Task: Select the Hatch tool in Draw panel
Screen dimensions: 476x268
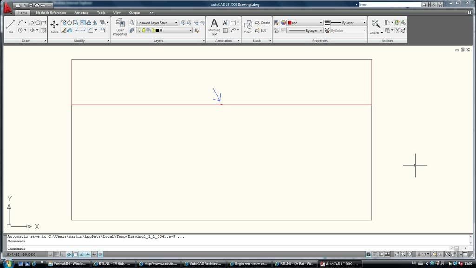Action: (44, 30)
